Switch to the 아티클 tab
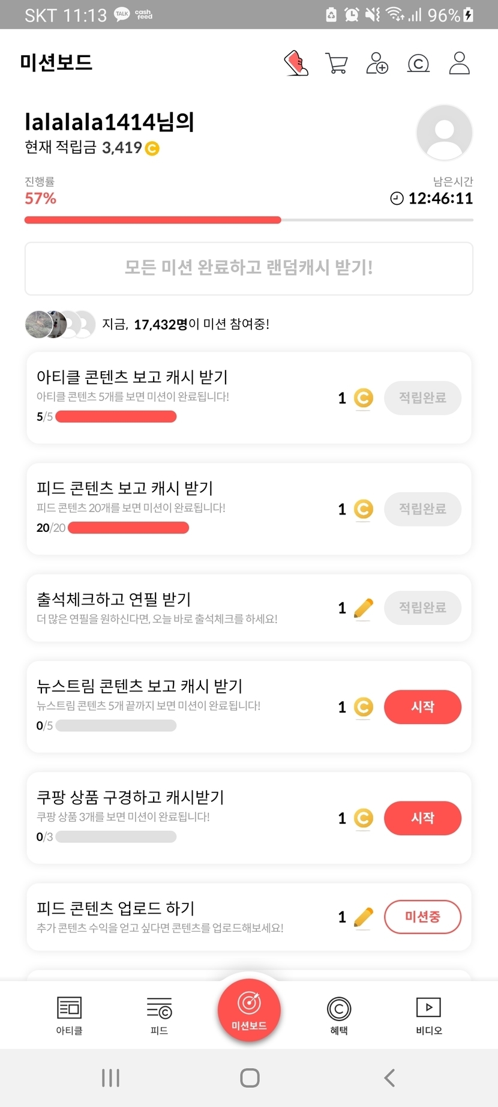The width and height of the screenshot is (498, 1107). coord(70,1015)
